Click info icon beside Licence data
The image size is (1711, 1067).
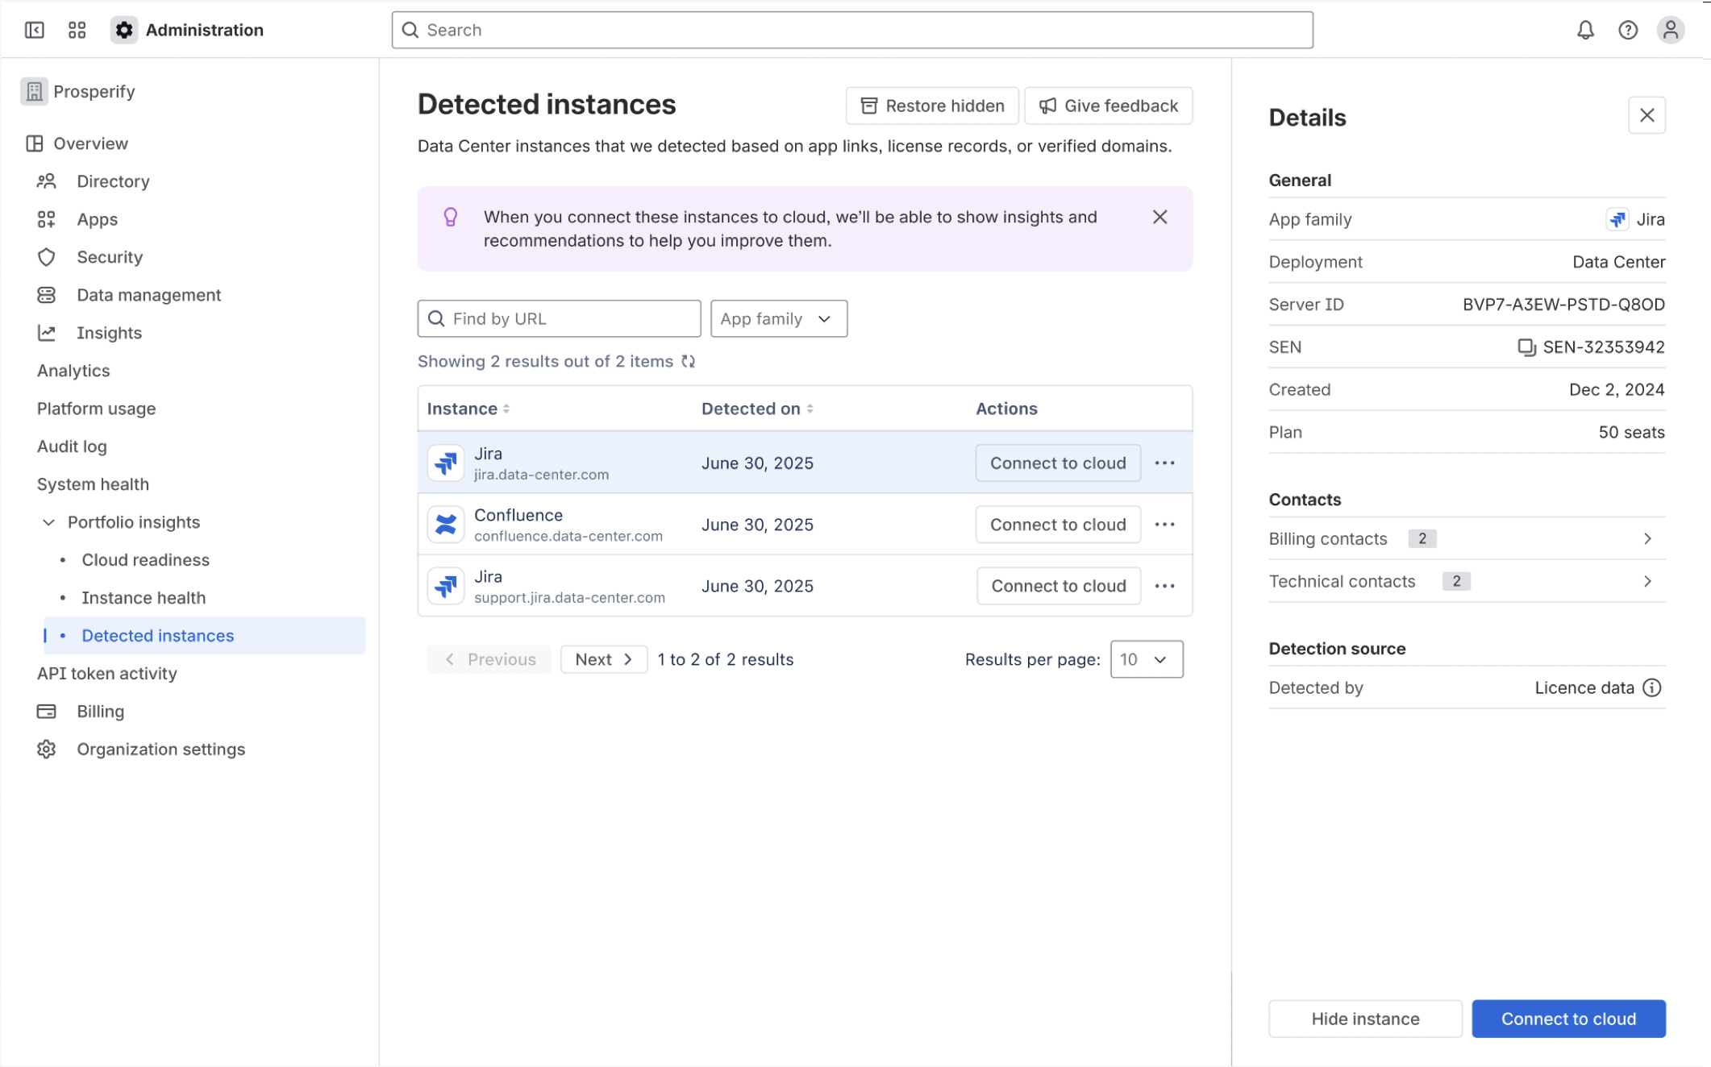tap(1652, 687)
